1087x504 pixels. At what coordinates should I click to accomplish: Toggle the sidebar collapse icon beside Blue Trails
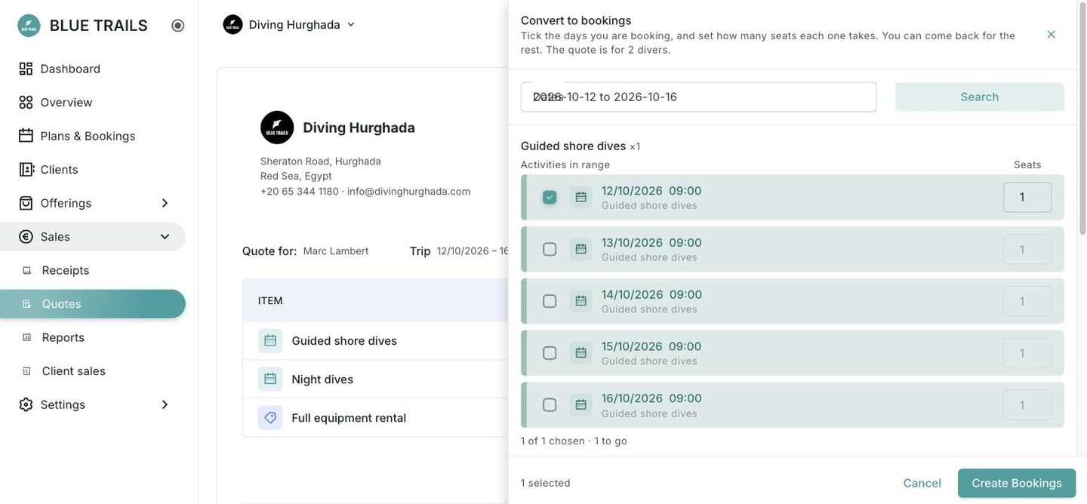178,26
